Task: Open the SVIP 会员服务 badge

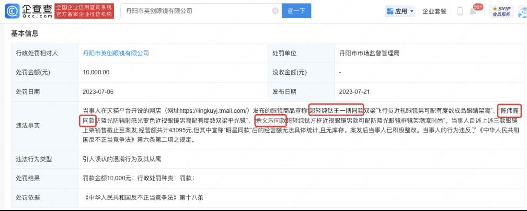Action: pyautogui.click(x=501, y=12)
